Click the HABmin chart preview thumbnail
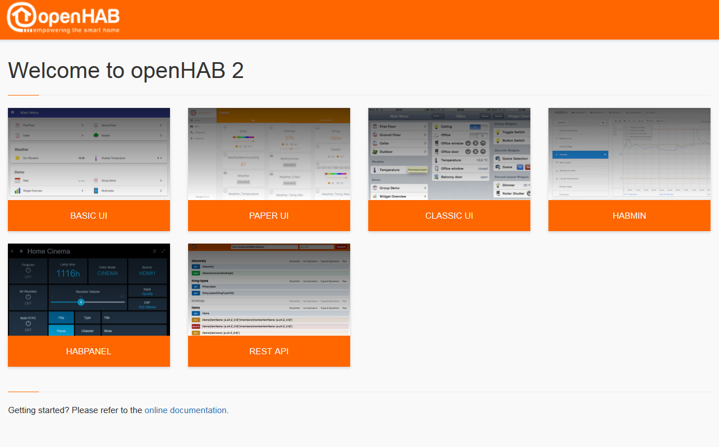Viewport: 719px width, 447px height. coord(629,154)
